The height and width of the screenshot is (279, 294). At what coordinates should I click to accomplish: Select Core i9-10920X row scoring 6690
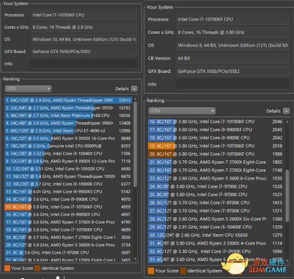[68, 169]
